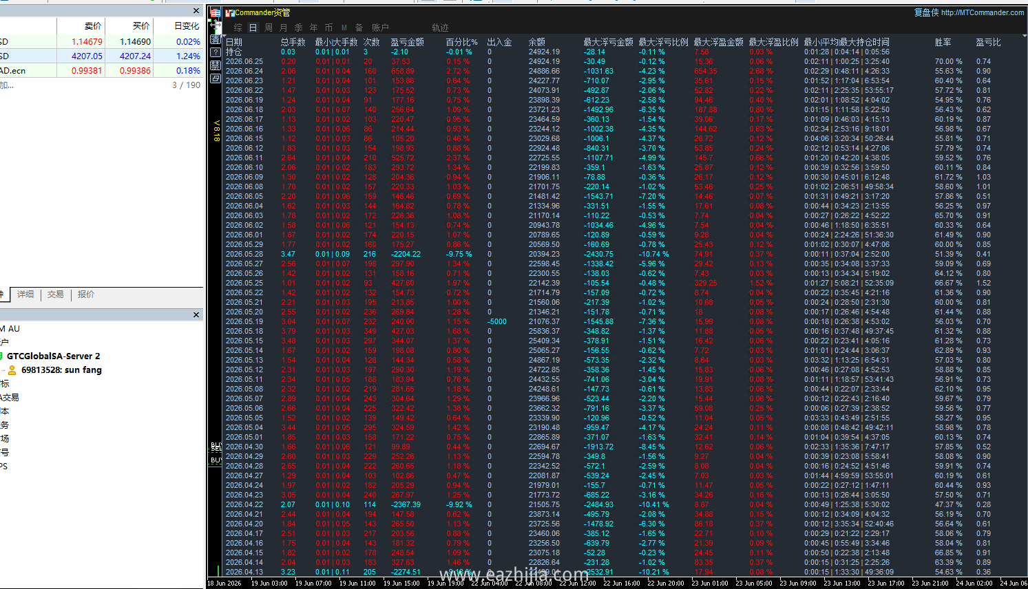Click the V8.18 version label
1028x589 pixels.
tap(216, 131)
